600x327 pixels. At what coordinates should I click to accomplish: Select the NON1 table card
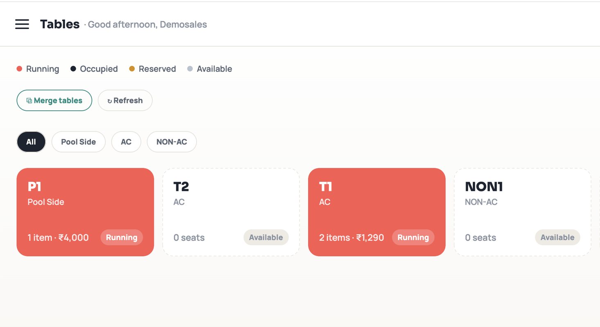point(523,212)
